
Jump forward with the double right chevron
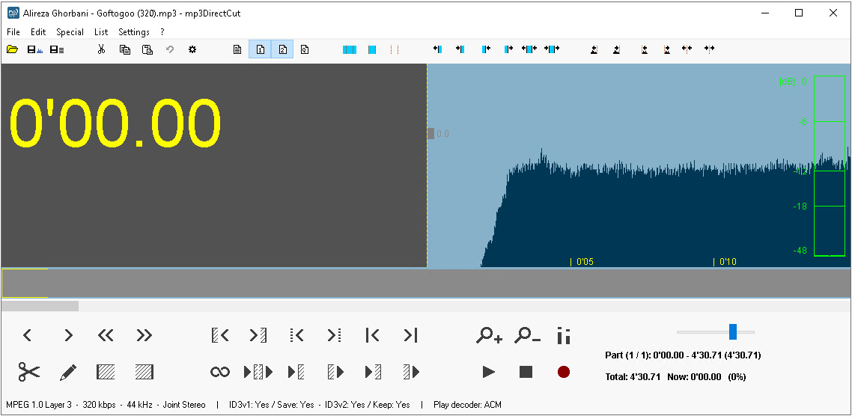[144, 336]
